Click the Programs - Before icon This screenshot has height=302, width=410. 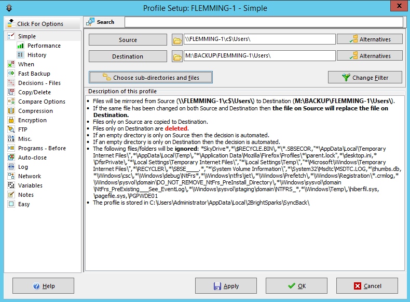11,148
